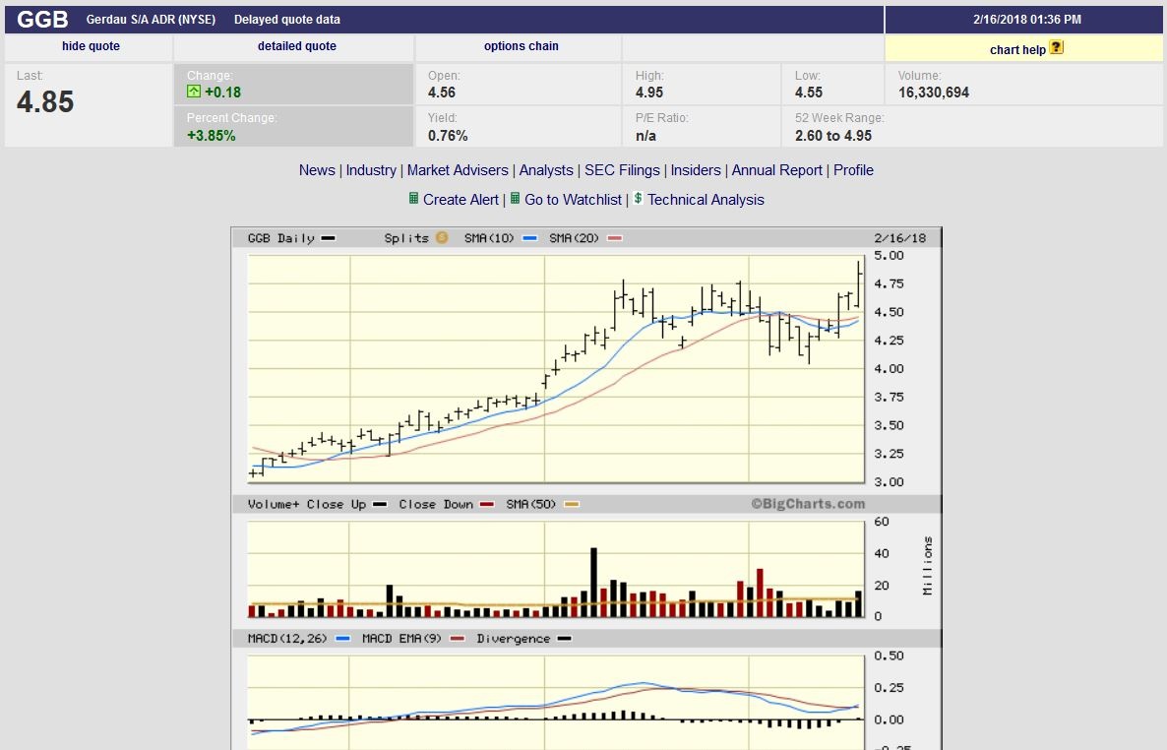This screenshot has width=1167, height=750.
Task: Click the chart help text link
Action: coord(1017,49)
